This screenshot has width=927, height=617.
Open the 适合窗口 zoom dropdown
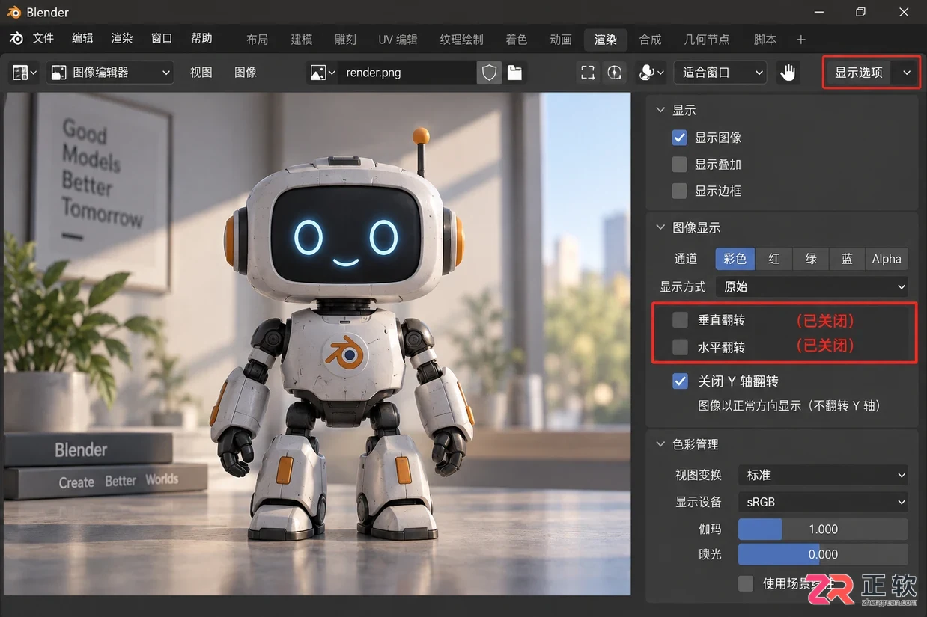720,73
